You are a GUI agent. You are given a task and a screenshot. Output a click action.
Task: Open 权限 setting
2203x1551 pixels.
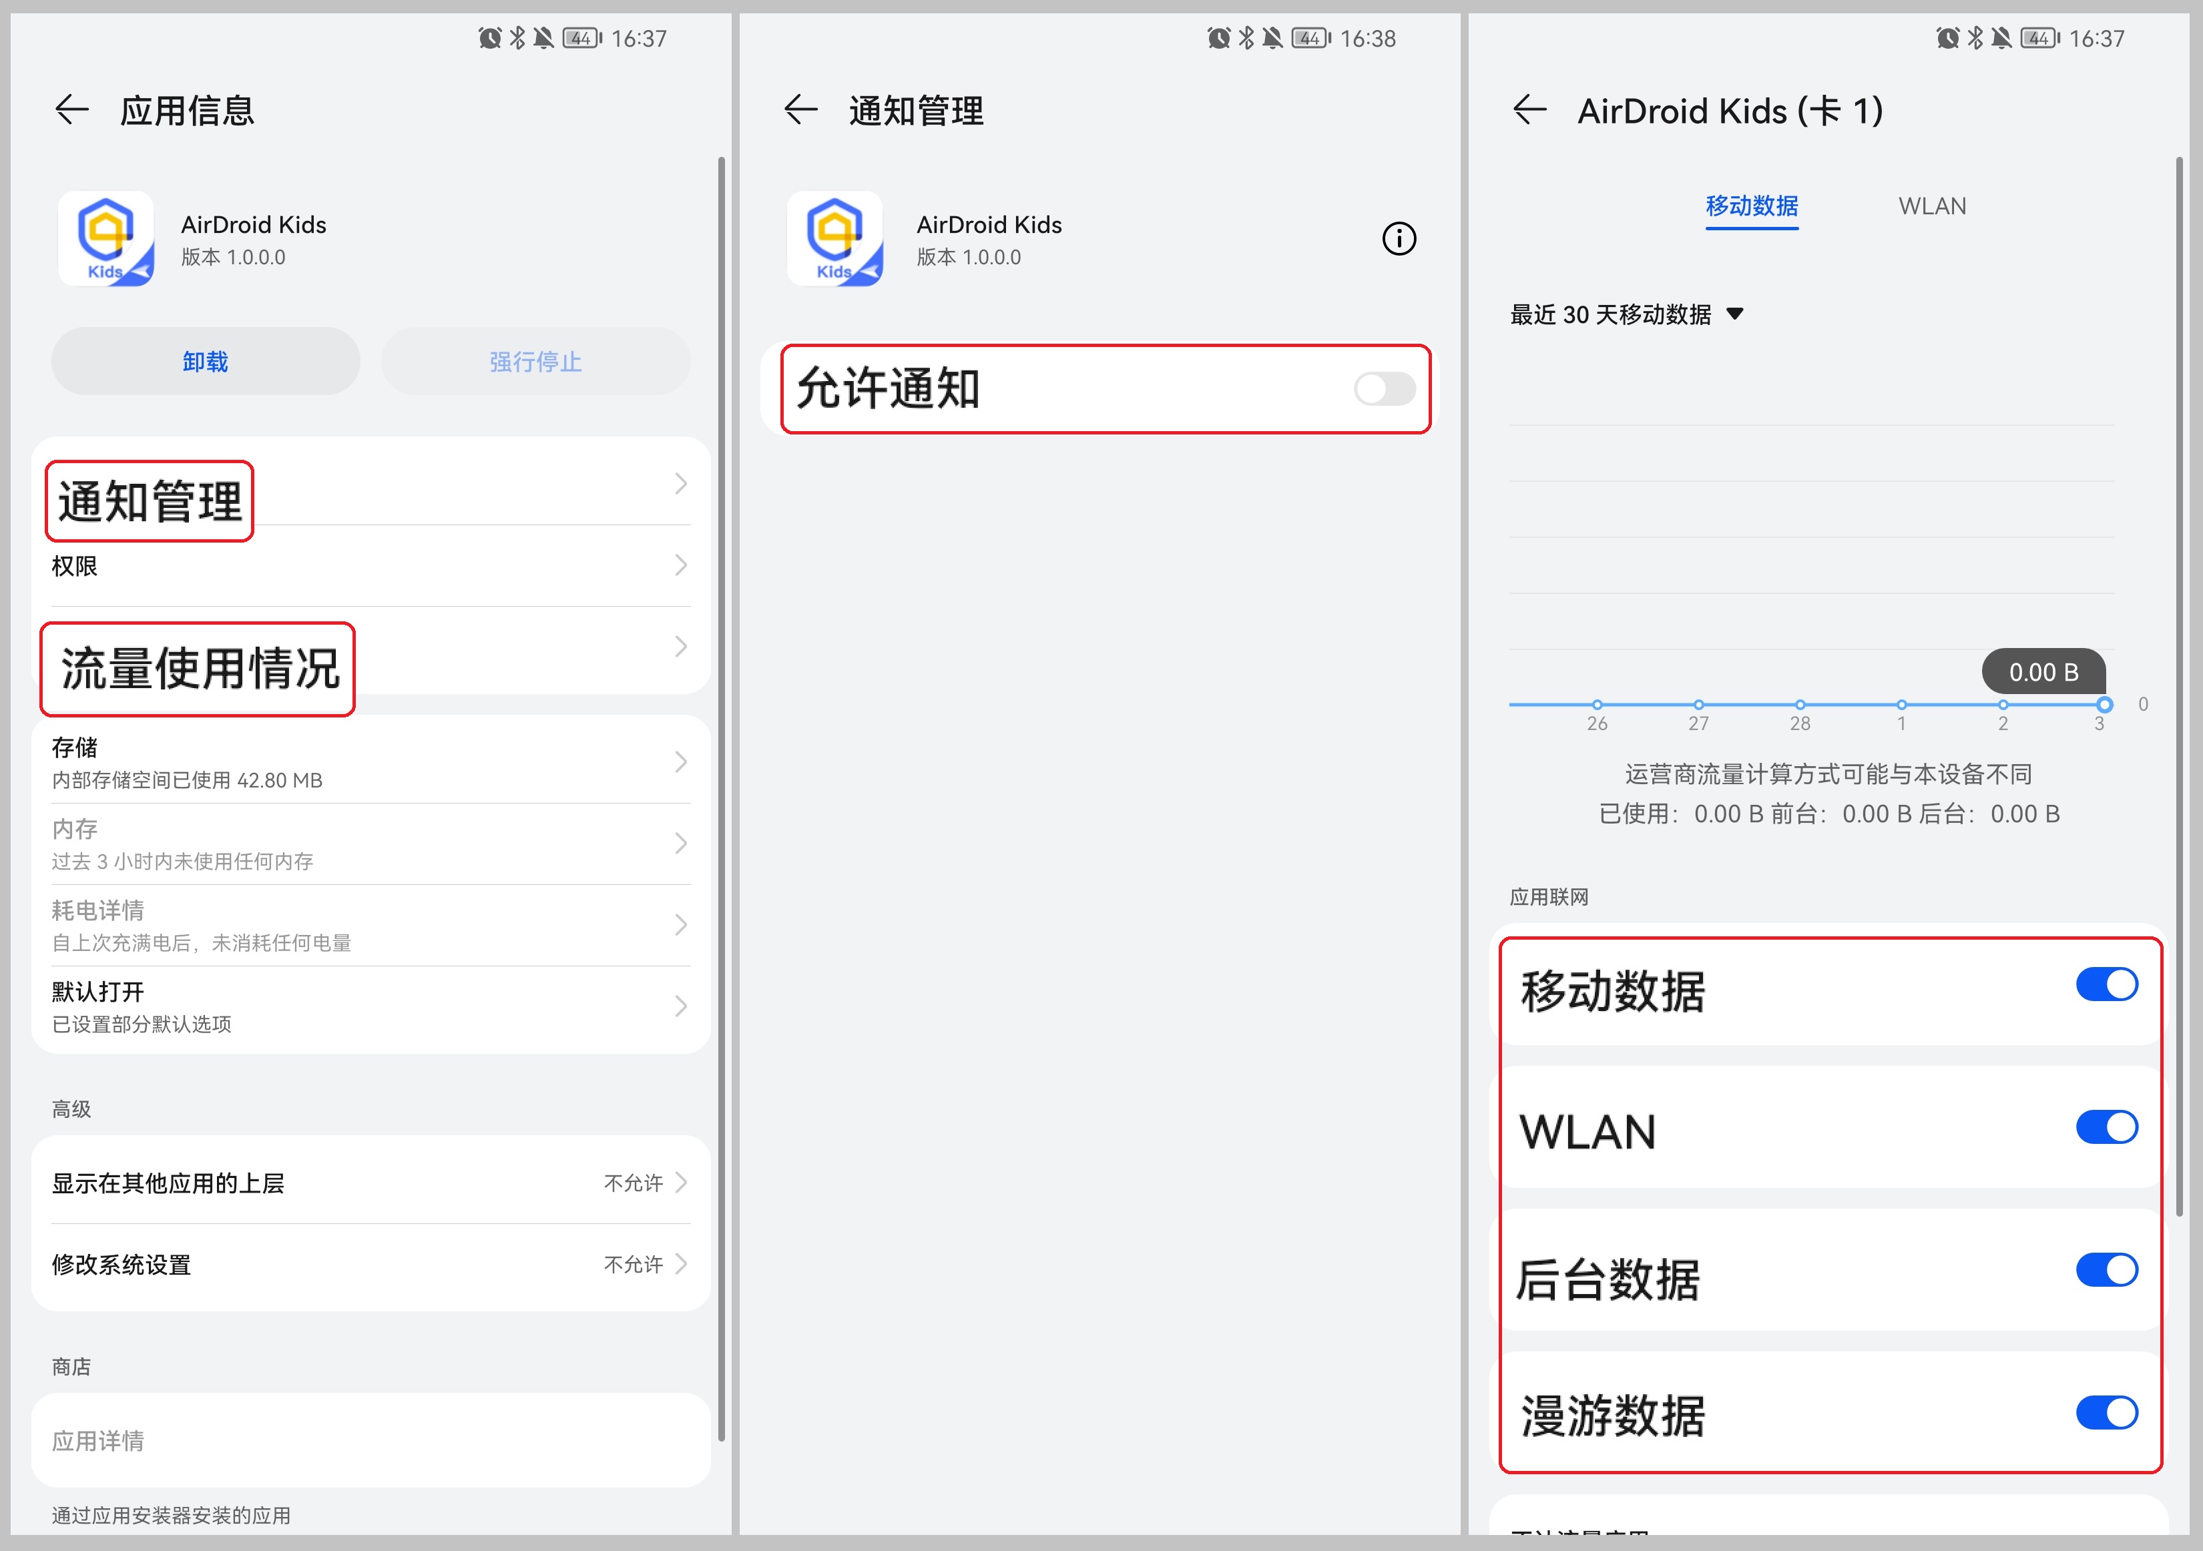point(371,565)
